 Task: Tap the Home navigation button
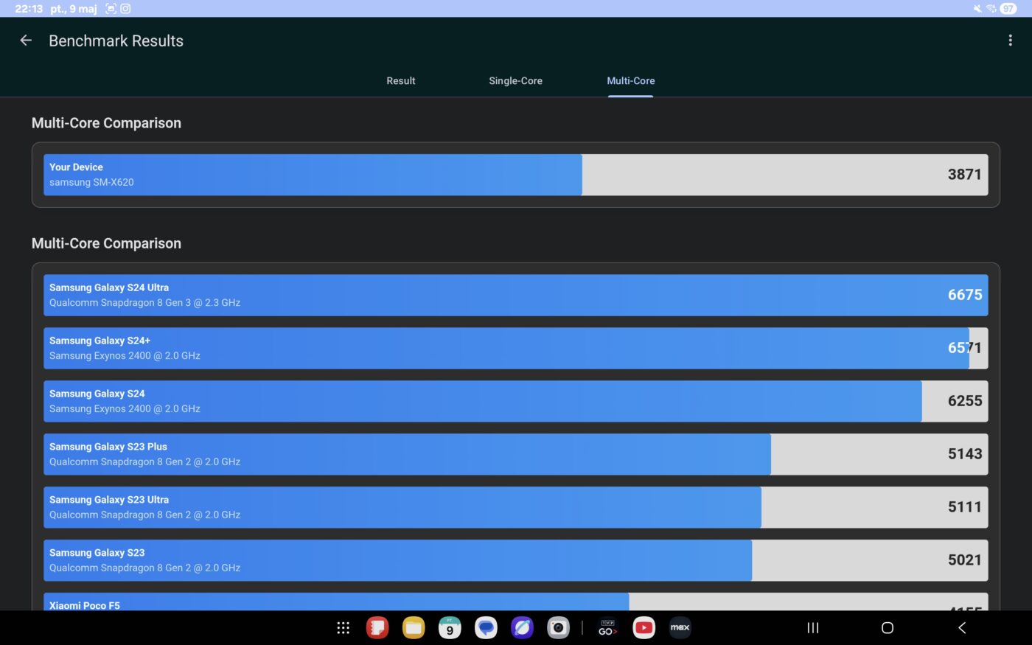888,628
